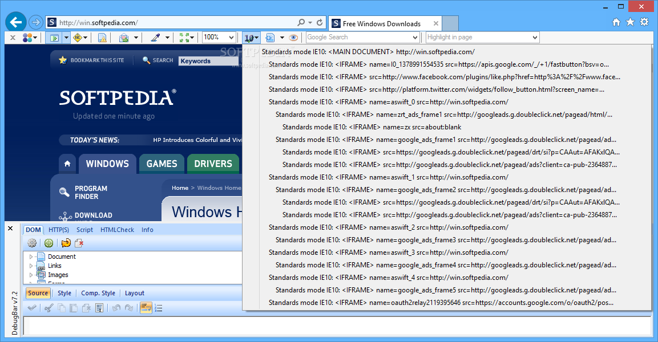Select the Style sub-tab
The image size is (658, 342).
click(64, 293)
